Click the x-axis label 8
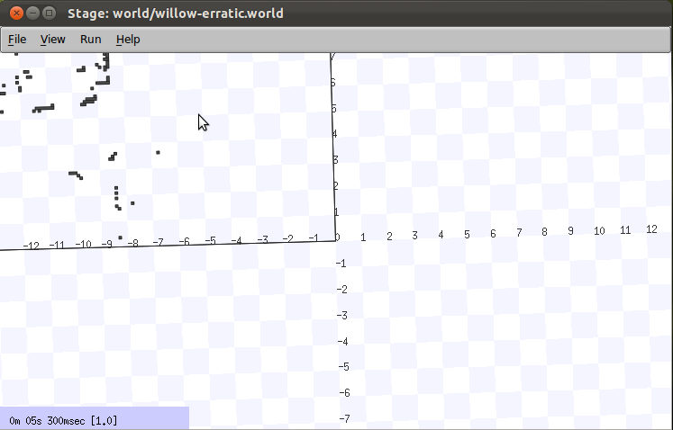673x430 pixels. [x=544, y=232]
